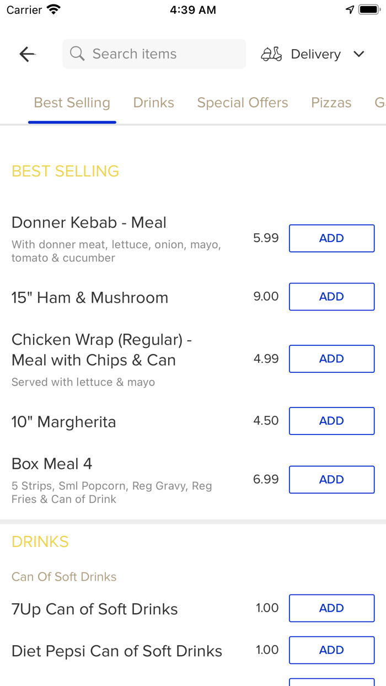Add the Diet Pepsi can
Viewport: 386px width, 686px height.
331,650
